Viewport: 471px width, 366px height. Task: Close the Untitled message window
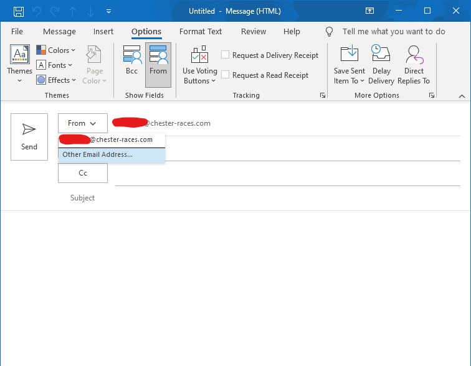coord(455,11)
